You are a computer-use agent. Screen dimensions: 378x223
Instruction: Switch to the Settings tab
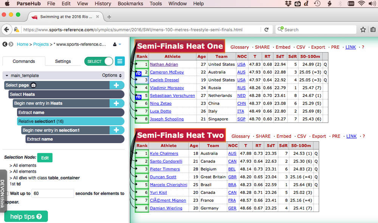click(x=63, y=61)
